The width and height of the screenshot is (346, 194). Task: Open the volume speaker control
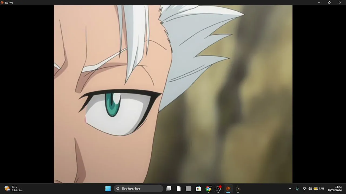pyautogui.click(x=310, y=189)
